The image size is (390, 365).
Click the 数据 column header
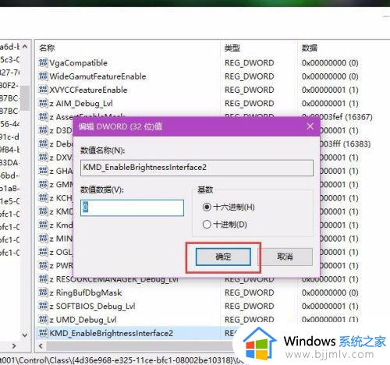coord(310,48)
